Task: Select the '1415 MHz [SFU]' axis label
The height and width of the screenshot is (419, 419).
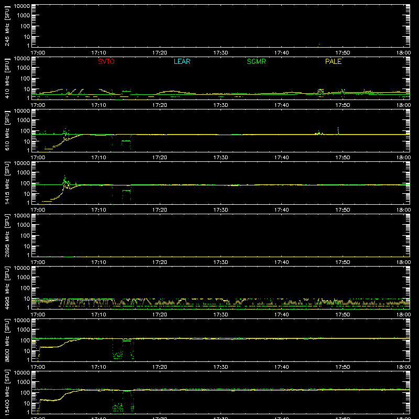Action: 7,183
